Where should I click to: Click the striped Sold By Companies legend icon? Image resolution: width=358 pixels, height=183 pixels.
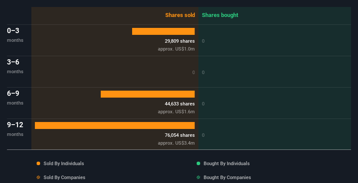pos(38,177)
